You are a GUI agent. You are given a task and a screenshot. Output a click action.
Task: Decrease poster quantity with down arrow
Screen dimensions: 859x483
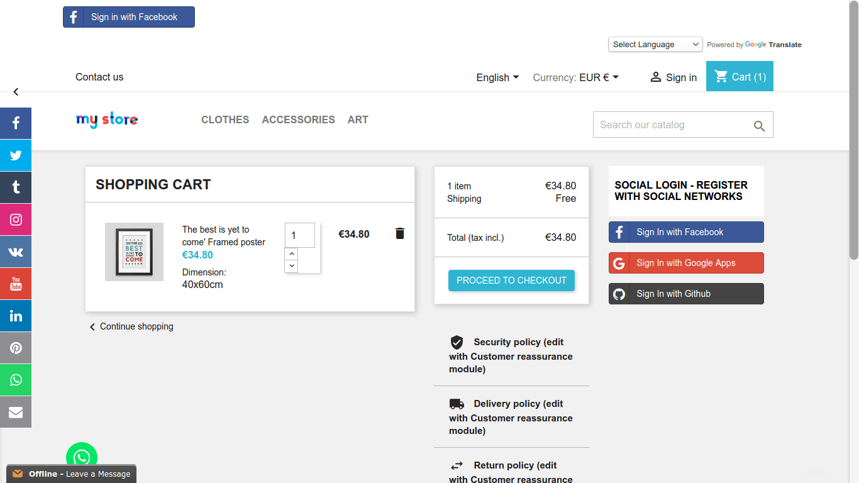(291, 266)
